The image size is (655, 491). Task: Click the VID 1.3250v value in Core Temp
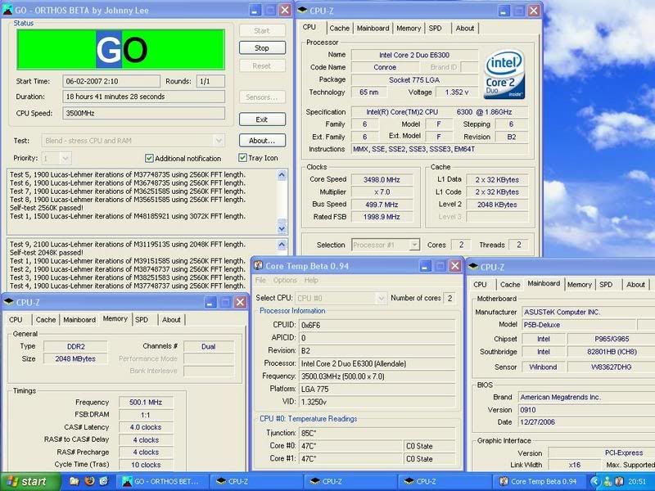tap(377, 402)
